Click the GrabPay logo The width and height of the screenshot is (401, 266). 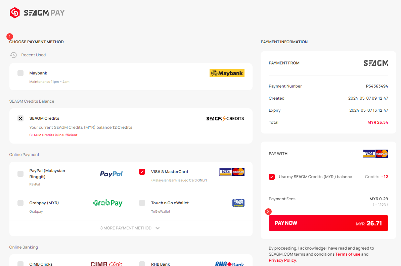[108, 203]
